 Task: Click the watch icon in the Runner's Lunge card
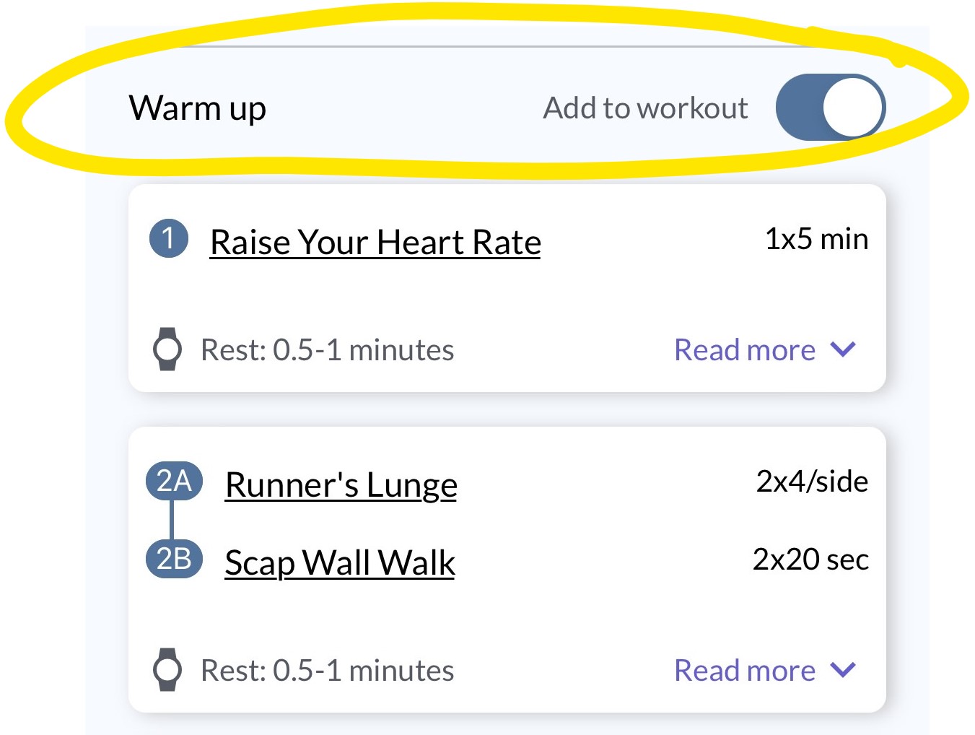point(167,670)
